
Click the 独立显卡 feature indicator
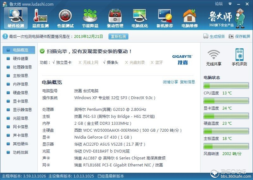(62, 62)
